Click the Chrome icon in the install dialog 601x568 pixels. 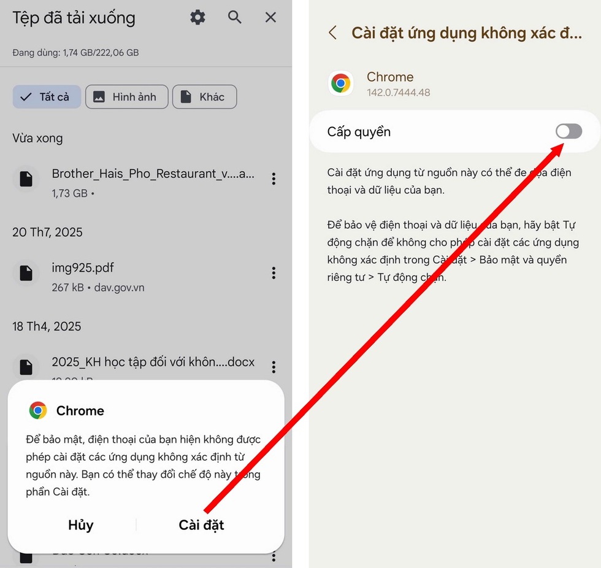(x=38, y=410)
